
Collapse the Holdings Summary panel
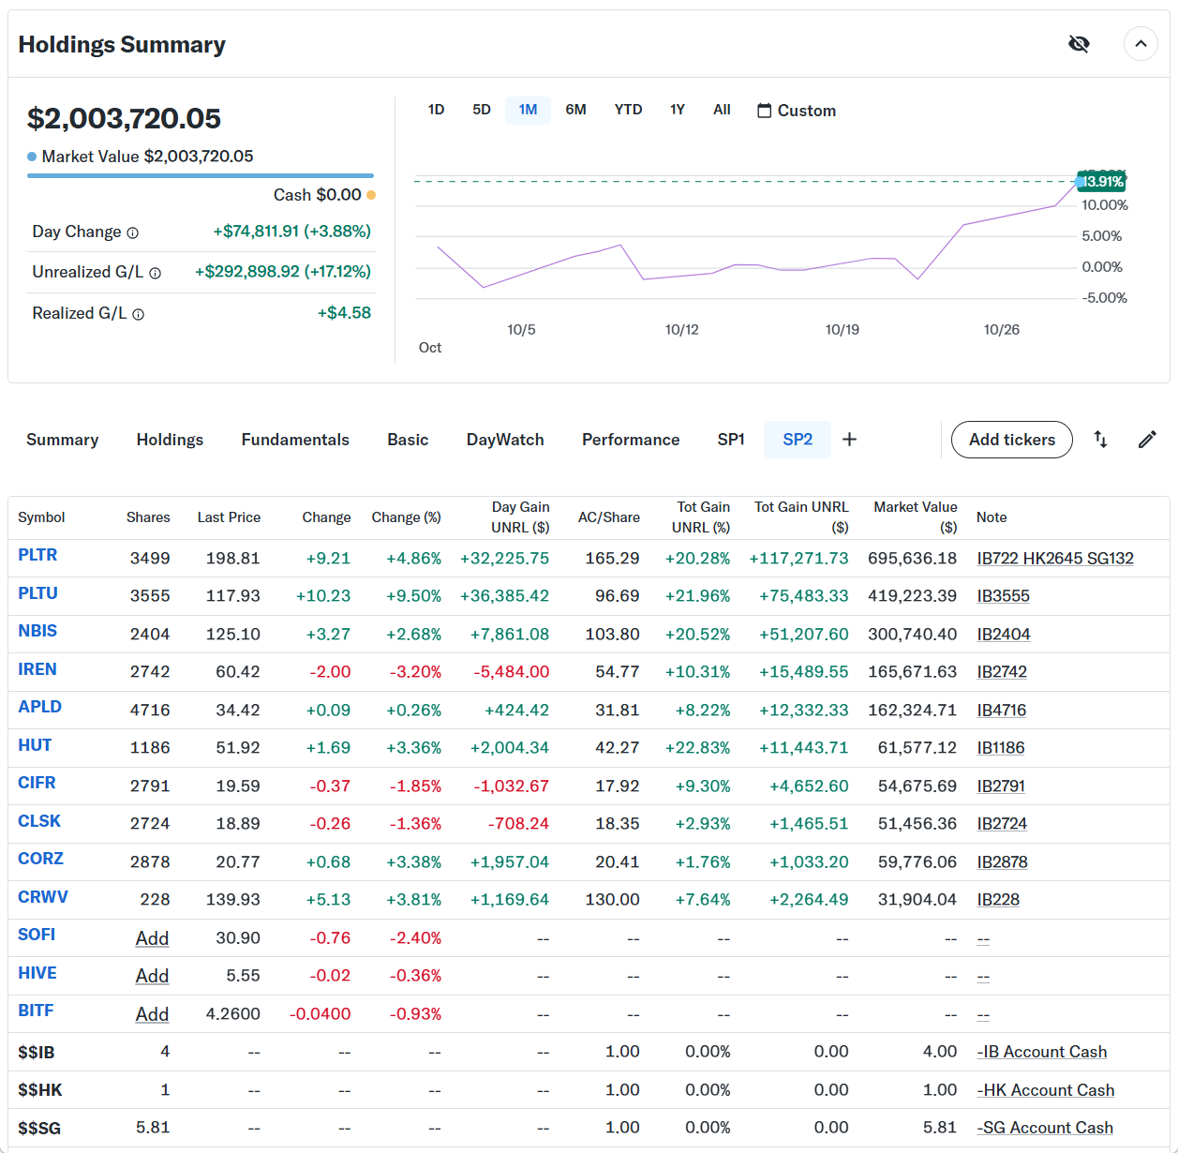(1141, 44)
